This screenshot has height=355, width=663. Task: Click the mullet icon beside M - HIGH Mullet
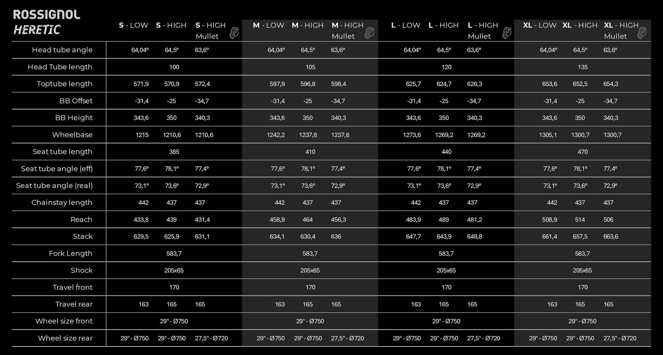click(369, 33)
